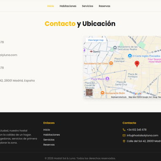Click info@hostalsolyluna.com in footer
Image resolution: width=161 pixels, height=161 pixels.
click(142, 135)
